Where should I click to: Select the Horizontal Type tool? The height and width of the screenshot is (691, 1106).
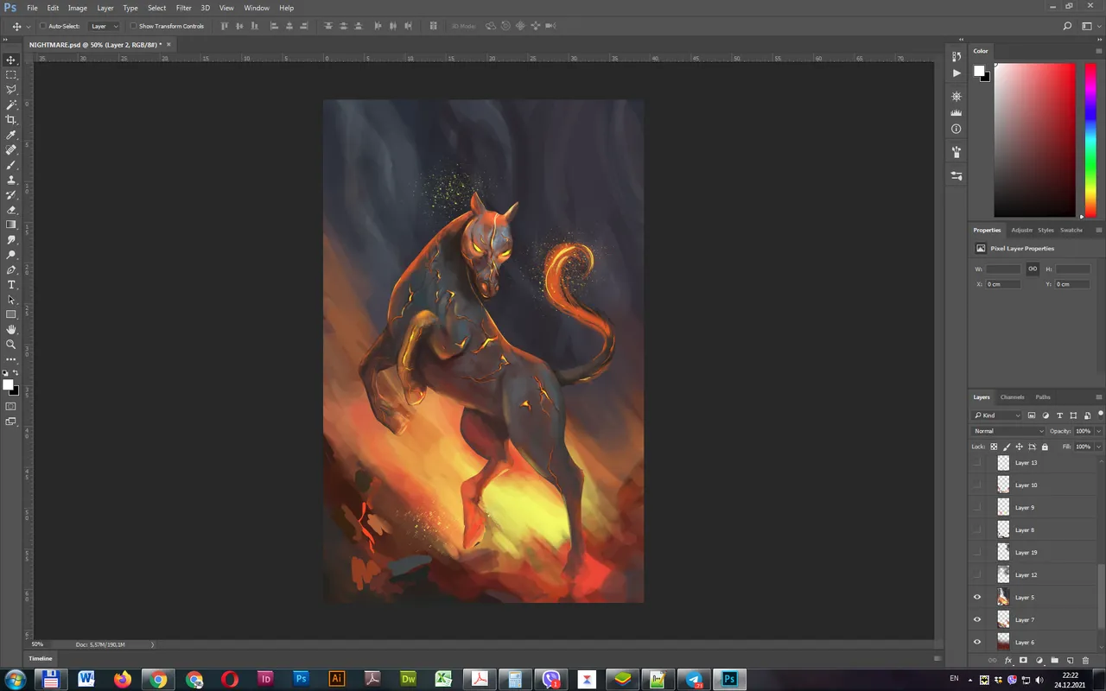pyautogui.click(x=11, y=284)
